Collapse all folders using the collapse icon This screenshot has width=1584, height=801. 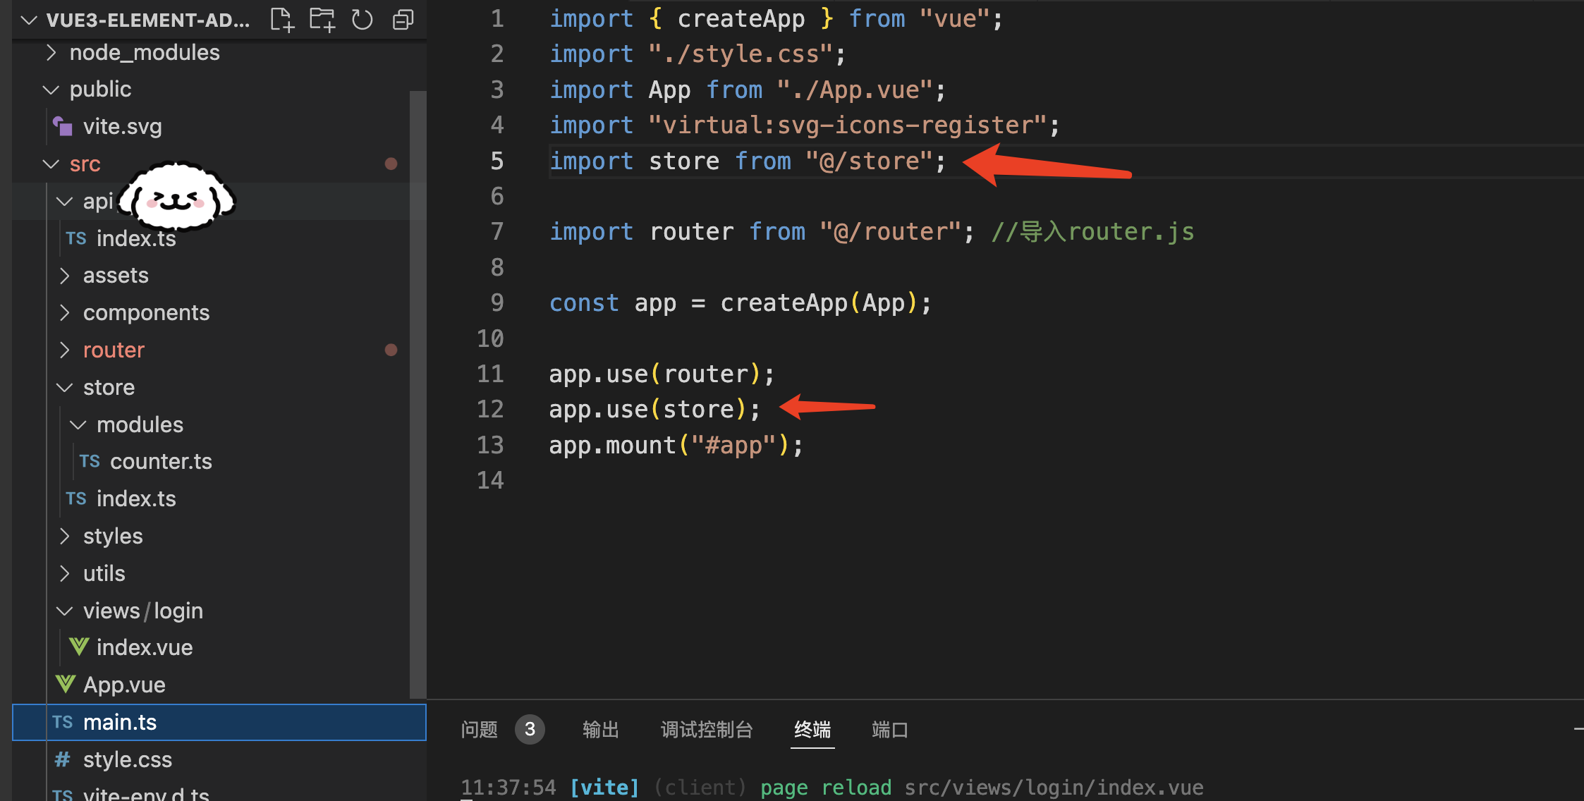click(403, 20)
